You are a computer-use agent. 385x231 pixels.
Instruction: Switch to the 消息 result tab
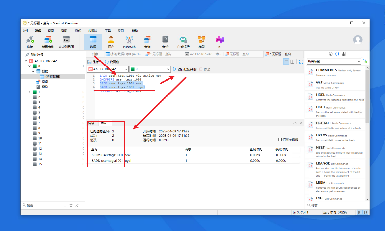coord(91,123)
